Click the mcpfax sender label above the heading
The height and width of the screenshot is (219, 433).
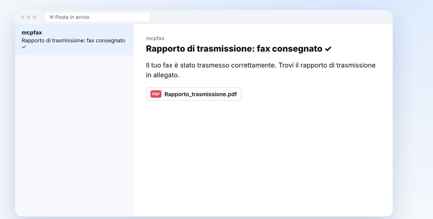coord(155,38)
